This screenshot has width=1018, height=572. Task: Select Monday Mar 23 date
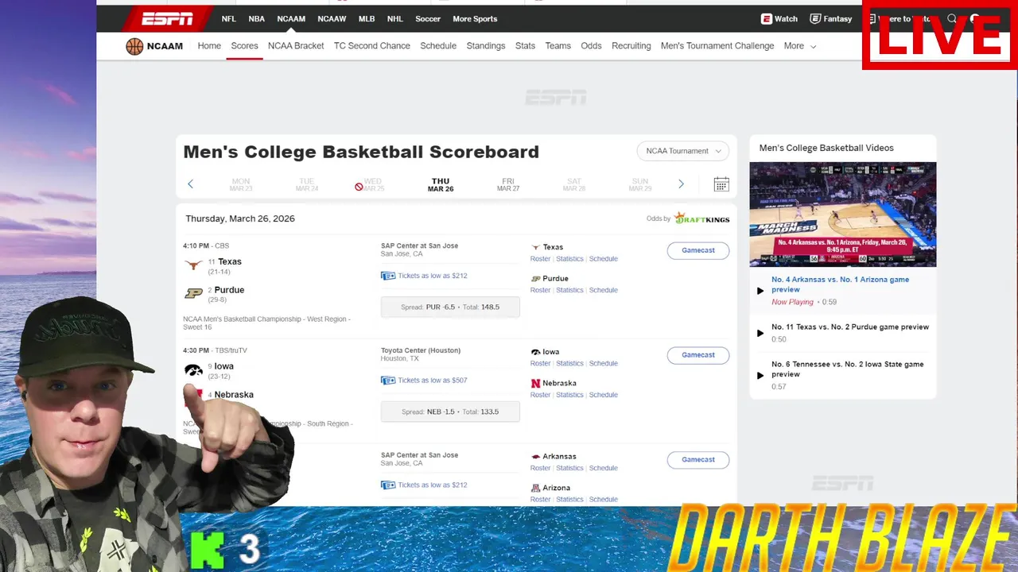[241, 185]
